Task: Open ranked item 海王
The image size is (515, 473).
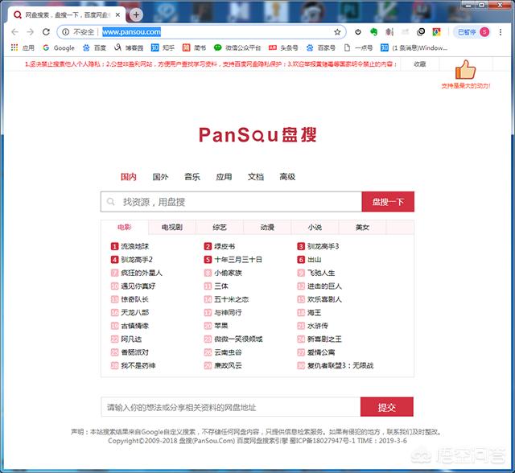Action: 314,312
